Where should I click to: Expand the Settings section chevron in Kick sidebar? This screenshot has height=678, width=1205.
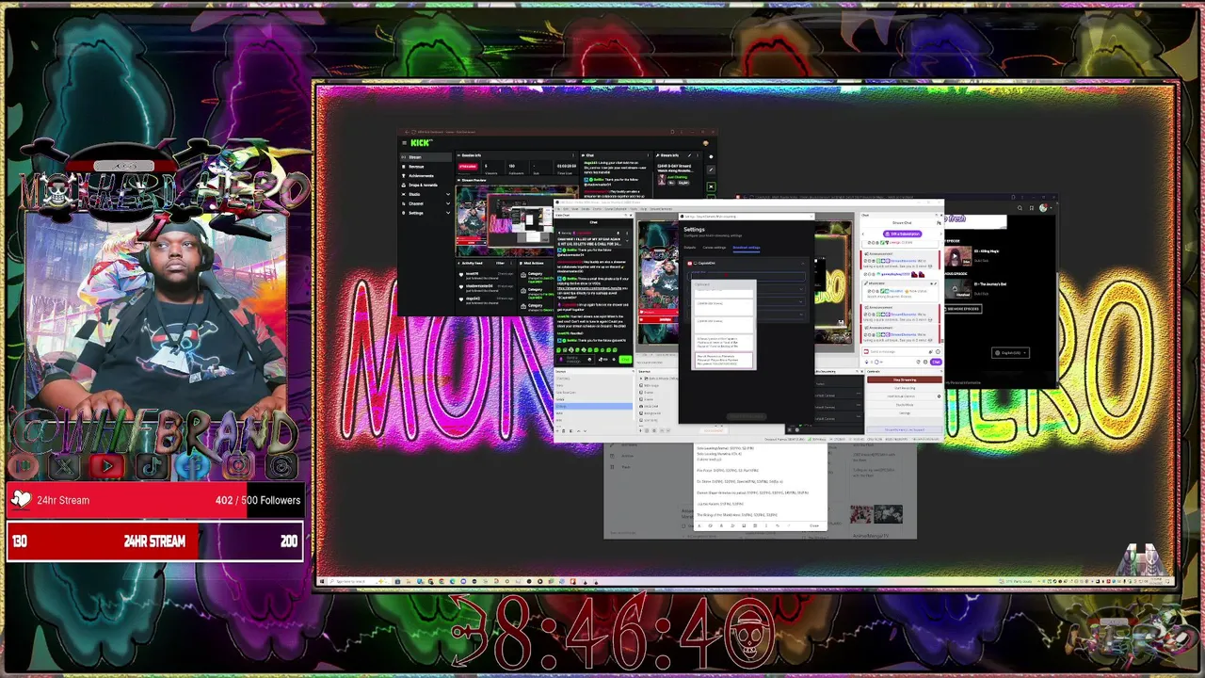448,213
